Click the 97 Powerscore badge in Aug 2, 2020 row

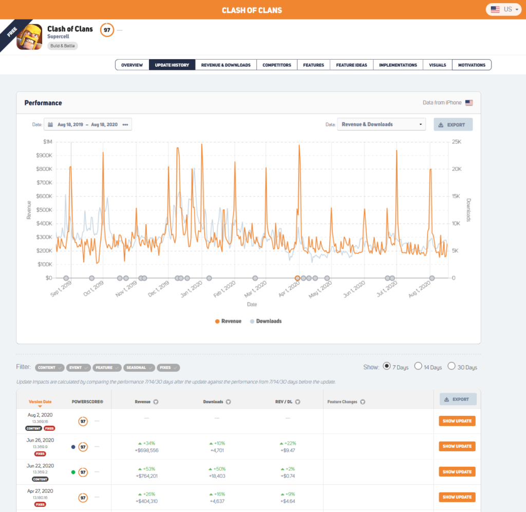[x=83, y=422]
